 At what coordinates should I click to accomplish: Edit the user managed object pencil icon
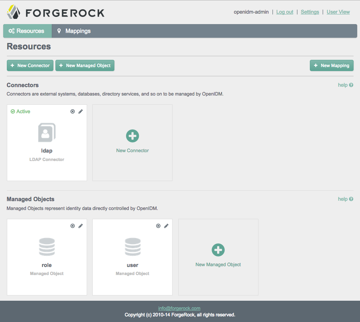[x=166, y=226]
